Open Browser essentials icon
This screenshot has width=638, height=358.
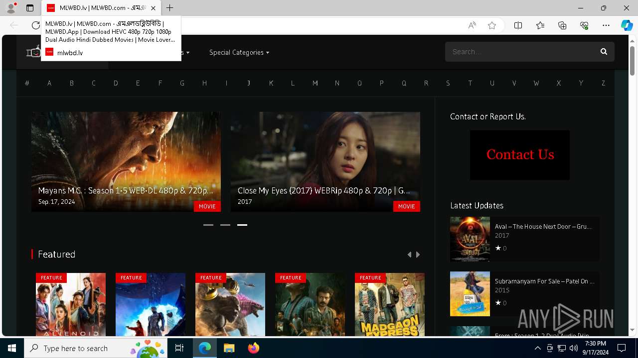tap(584, 25)
